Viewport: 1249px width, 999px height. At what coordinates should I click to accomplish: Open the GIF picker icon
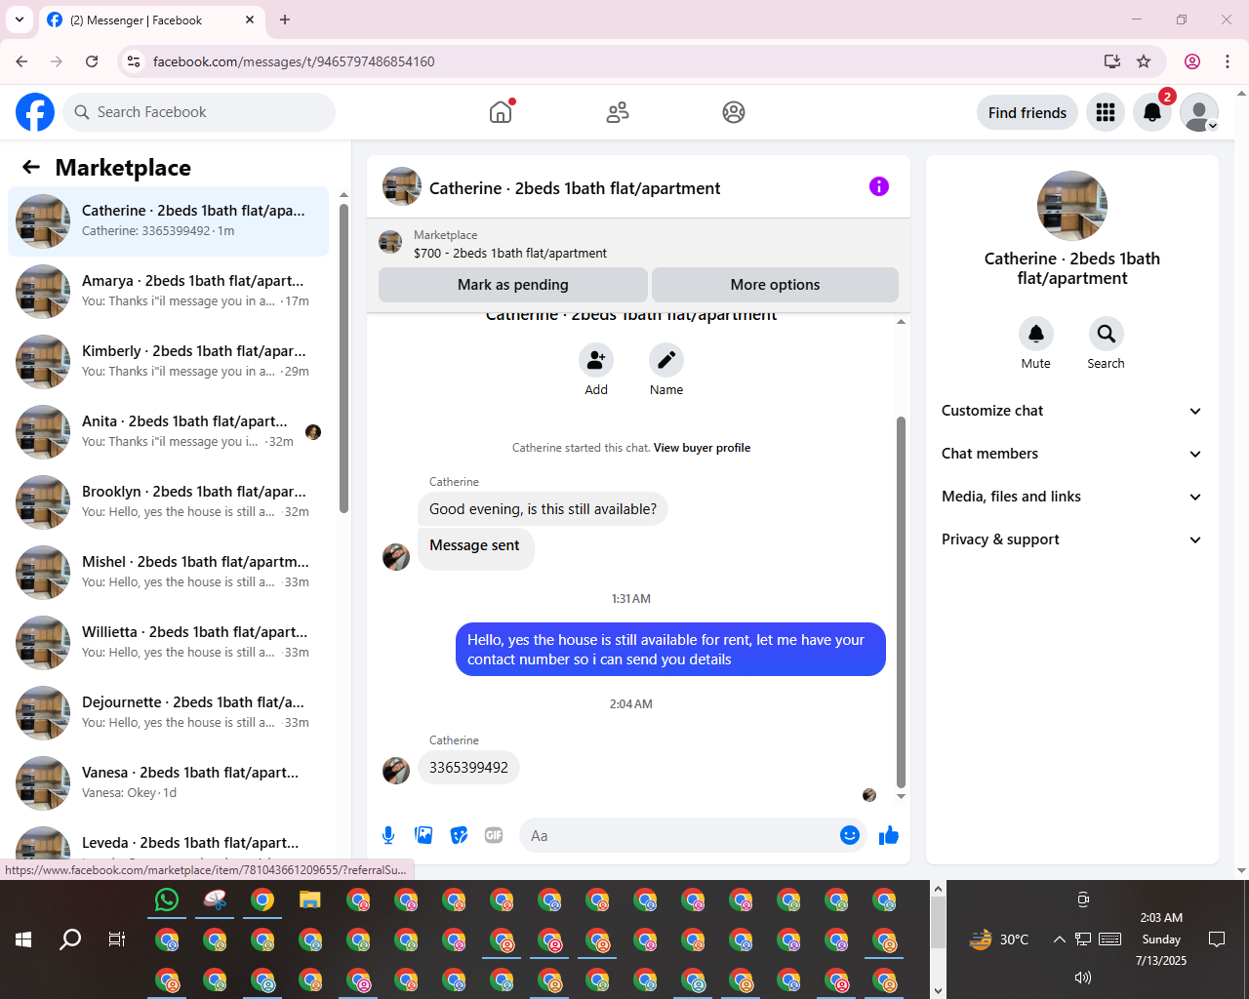(x=494, y=835)
